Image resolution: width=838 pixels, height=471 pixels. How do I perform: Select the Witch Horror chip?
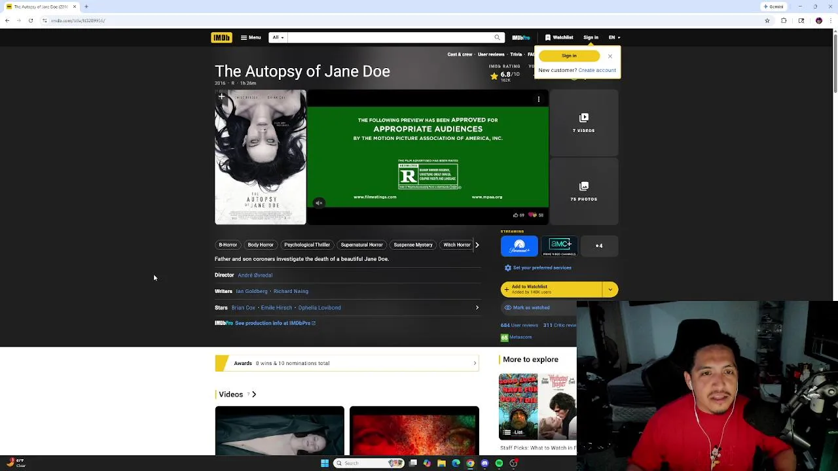pos(456,245)
